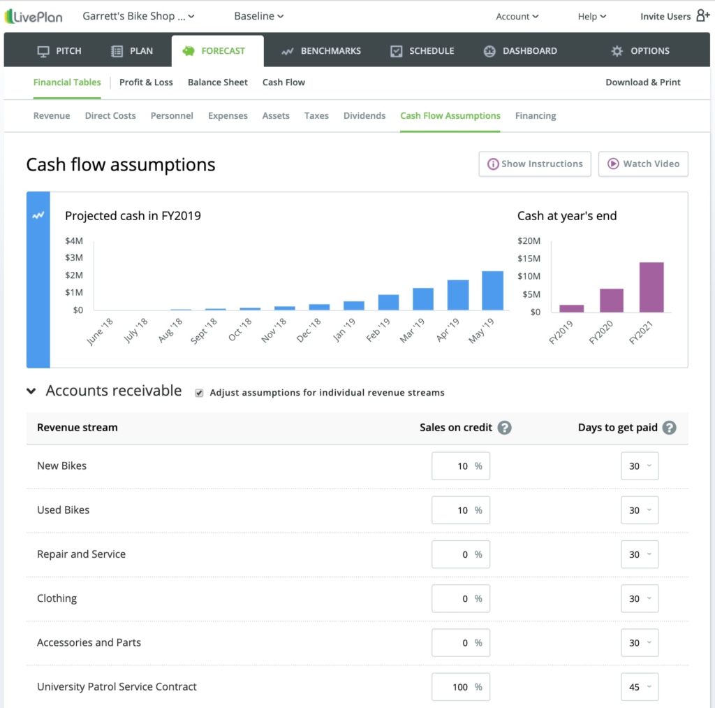The image size is (715, 708).
Task: Expand the Account menu
Action: point(517,15)
